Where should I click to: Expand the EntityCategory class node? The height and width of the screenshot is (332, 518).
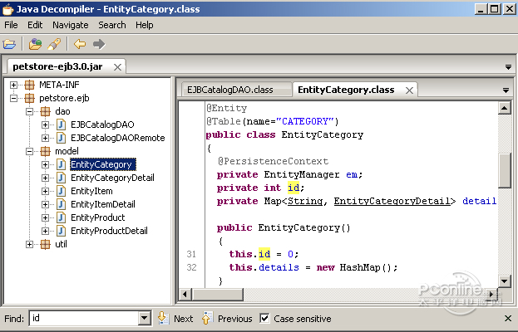click(x=45, y=164)
